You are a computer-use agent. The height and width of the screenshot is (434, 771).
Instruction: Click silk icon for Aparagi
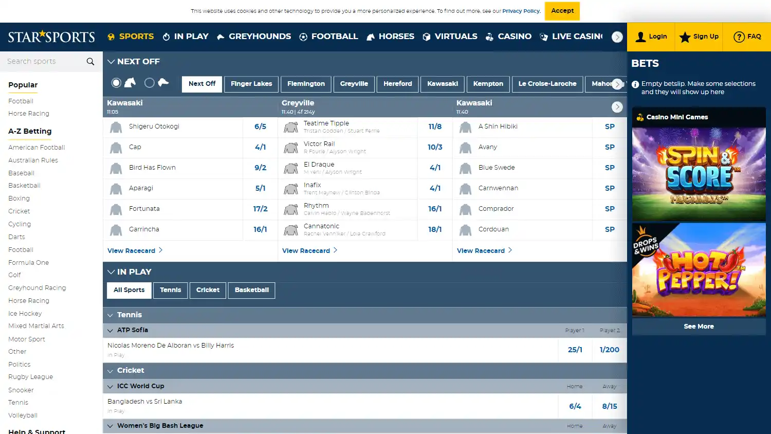pyautogui.click(x=116, y=189)
